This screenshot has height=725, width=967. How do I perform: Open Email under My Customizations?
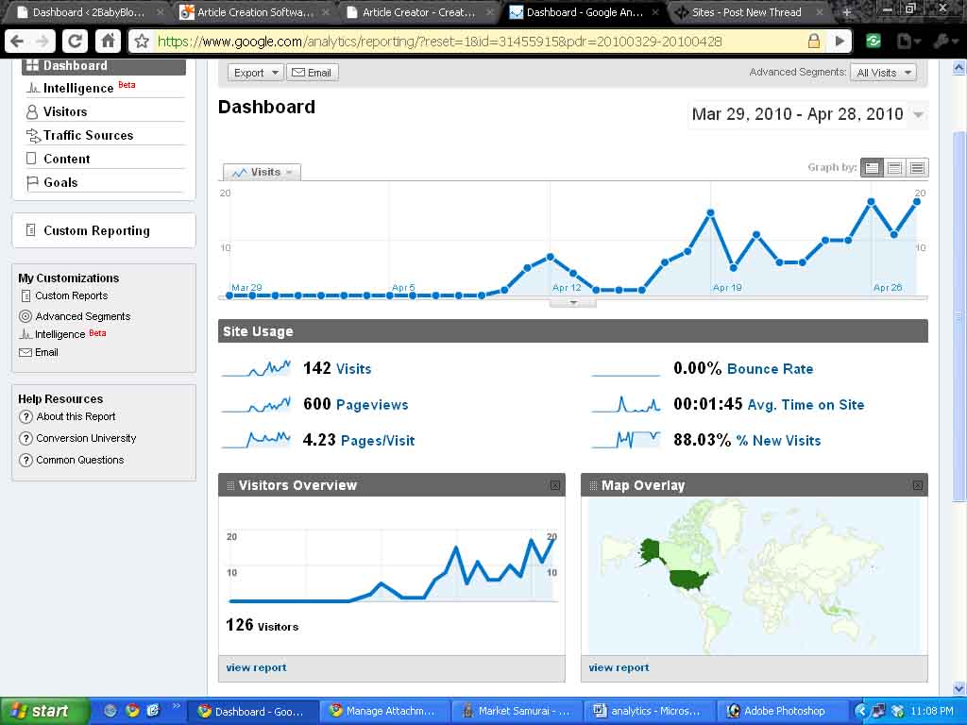(x=46, y=353)
